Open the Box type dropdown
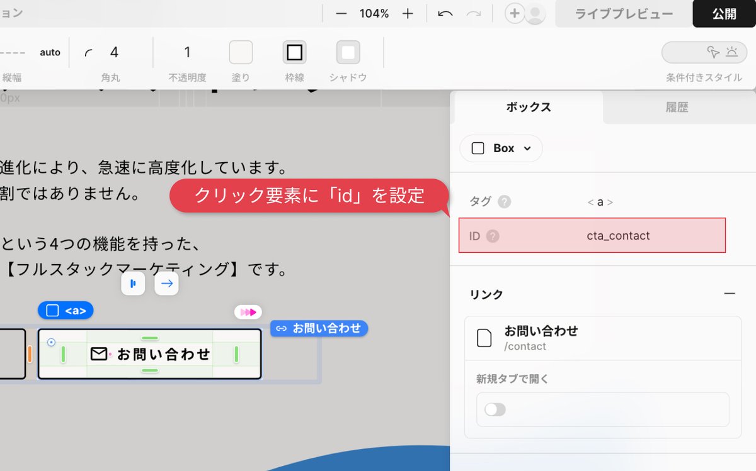Image resolution: width=756 pixels, height=471 pixels. (501, 148)
